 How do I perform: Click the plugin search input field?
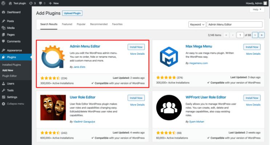coord(234,24)
